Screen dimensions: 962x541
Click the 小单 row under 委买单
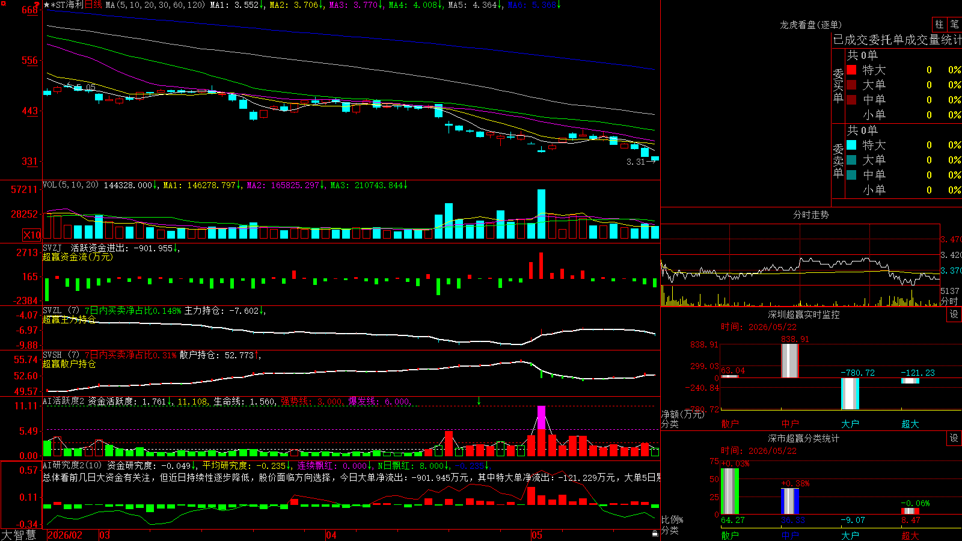pos(902,115)
